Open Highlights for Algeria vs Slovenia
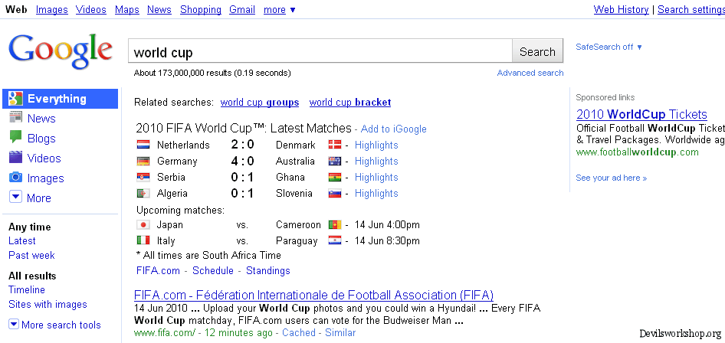This screenshot has width=725, height=343. pyautogui.click(x=376, y=194)
